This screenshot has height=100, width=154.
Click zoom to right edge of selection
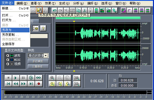coord(67,84)
